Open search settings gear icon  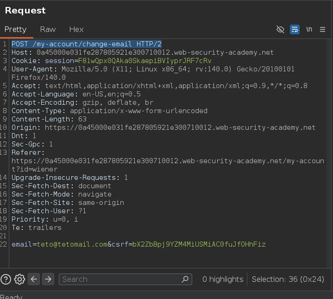click(19, 279)
